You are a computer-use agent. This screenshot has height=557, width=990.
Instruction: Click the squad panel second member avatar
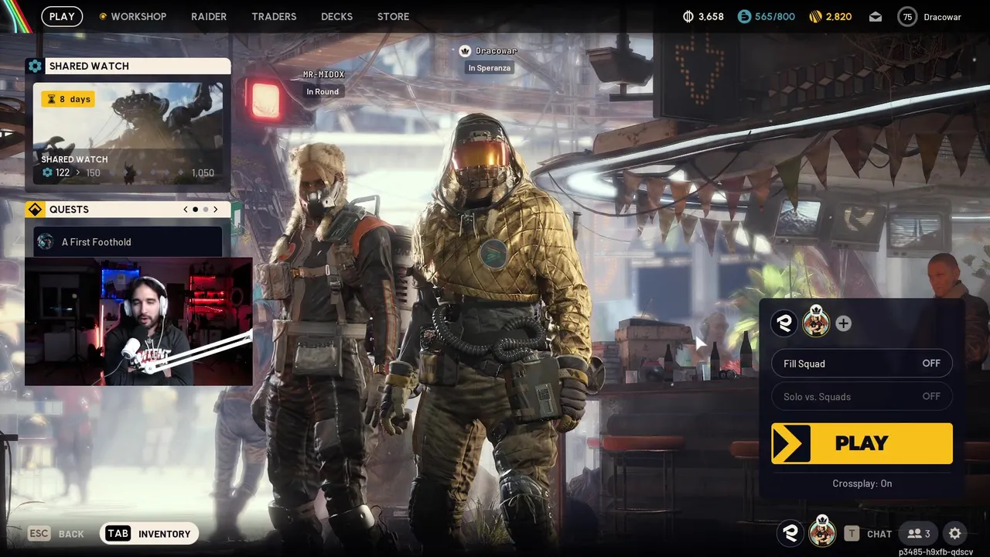click(816, 322)
